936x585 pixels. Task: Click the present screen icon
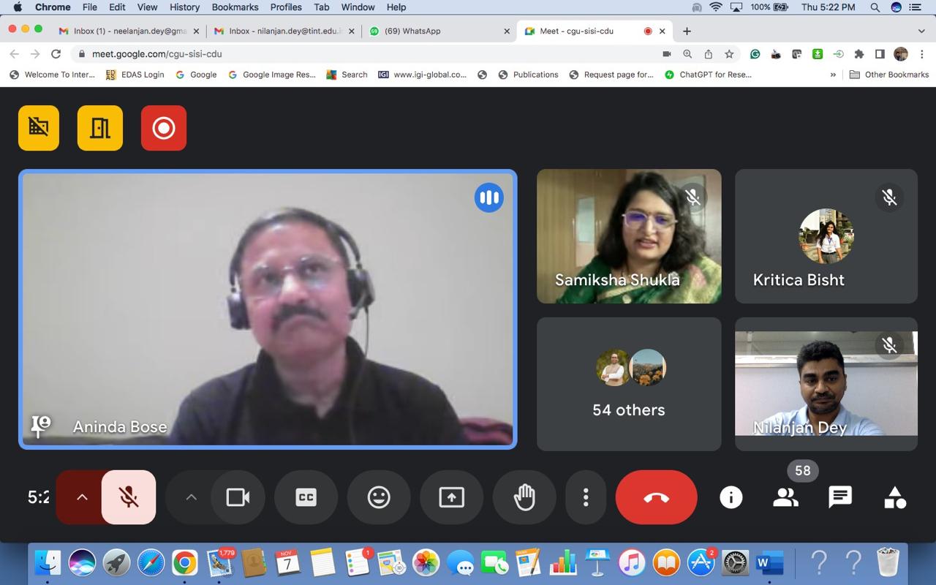click(x=451, y=497)
